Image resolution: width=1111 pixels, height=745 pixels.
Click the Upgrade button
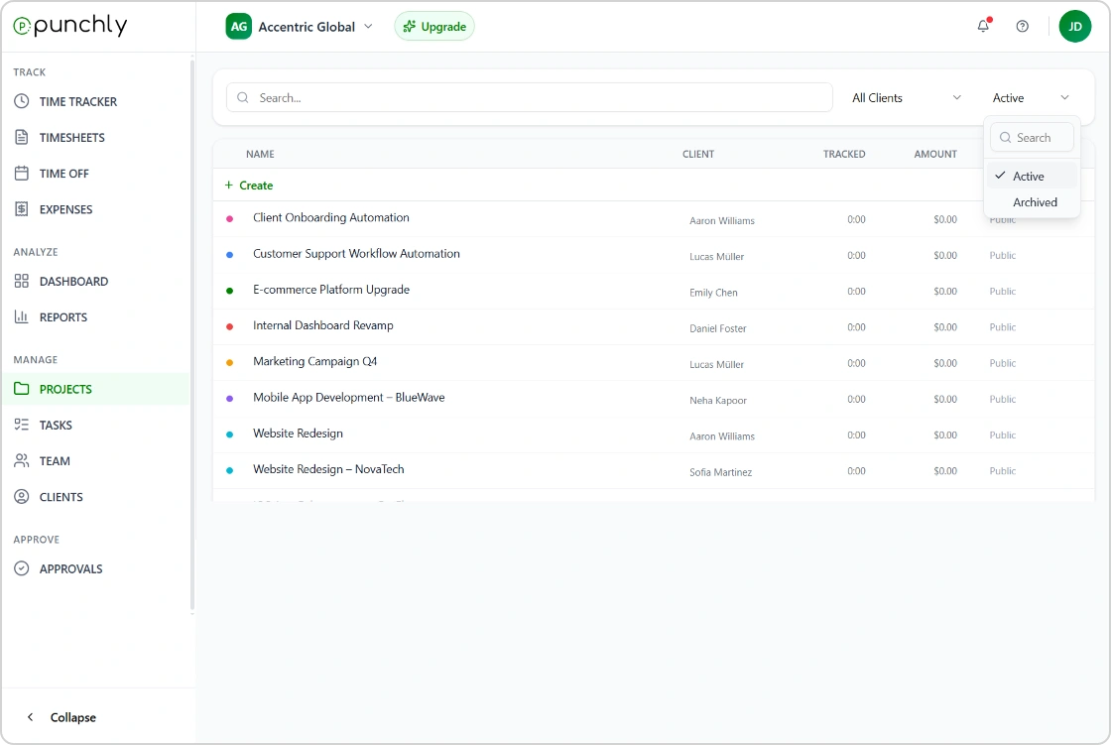434,27
